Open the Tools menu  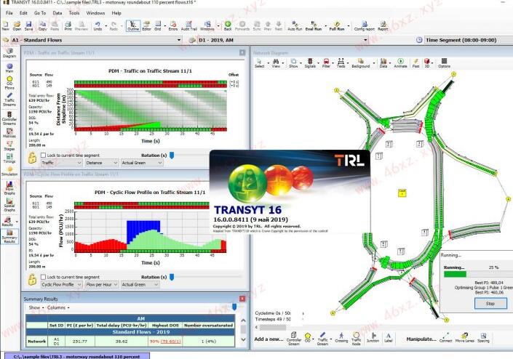74,13
